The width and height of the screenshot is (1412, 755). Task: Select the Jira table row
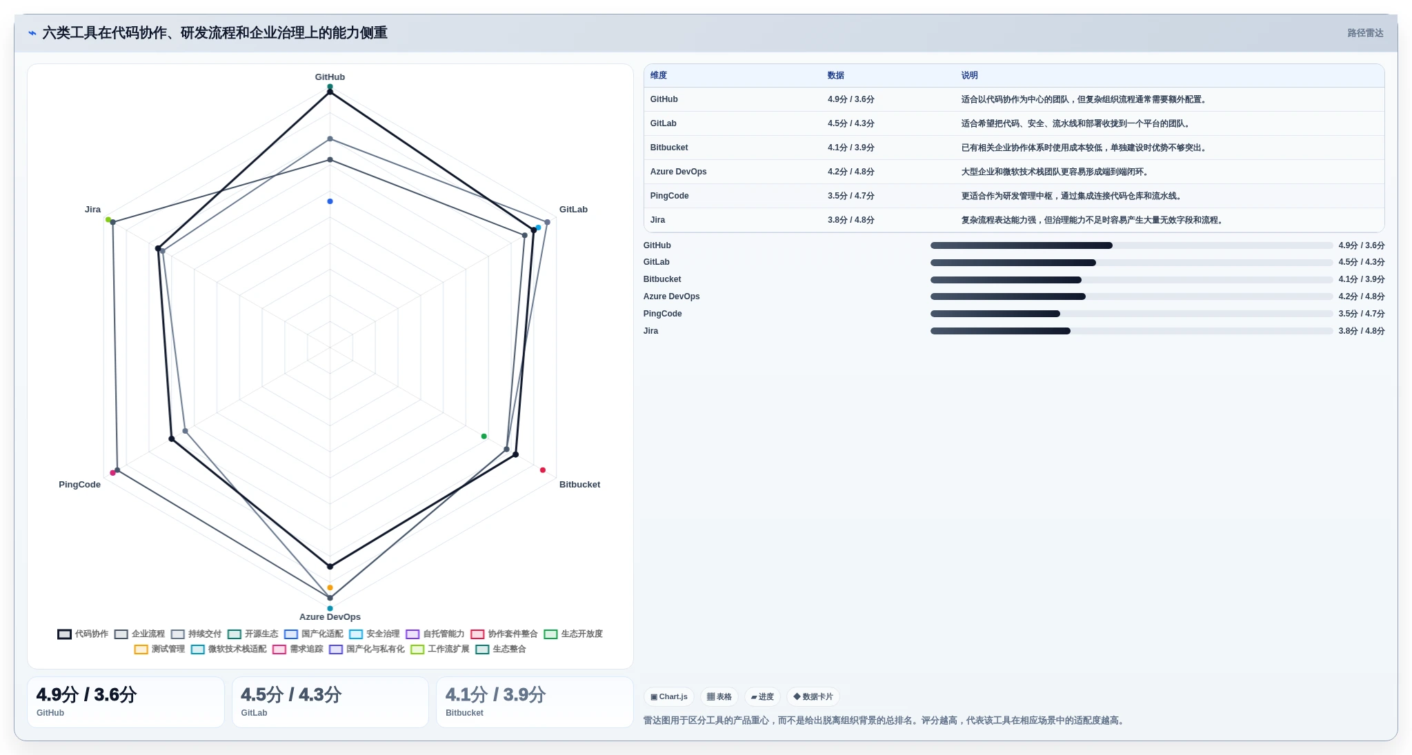tap(1013, 221)
